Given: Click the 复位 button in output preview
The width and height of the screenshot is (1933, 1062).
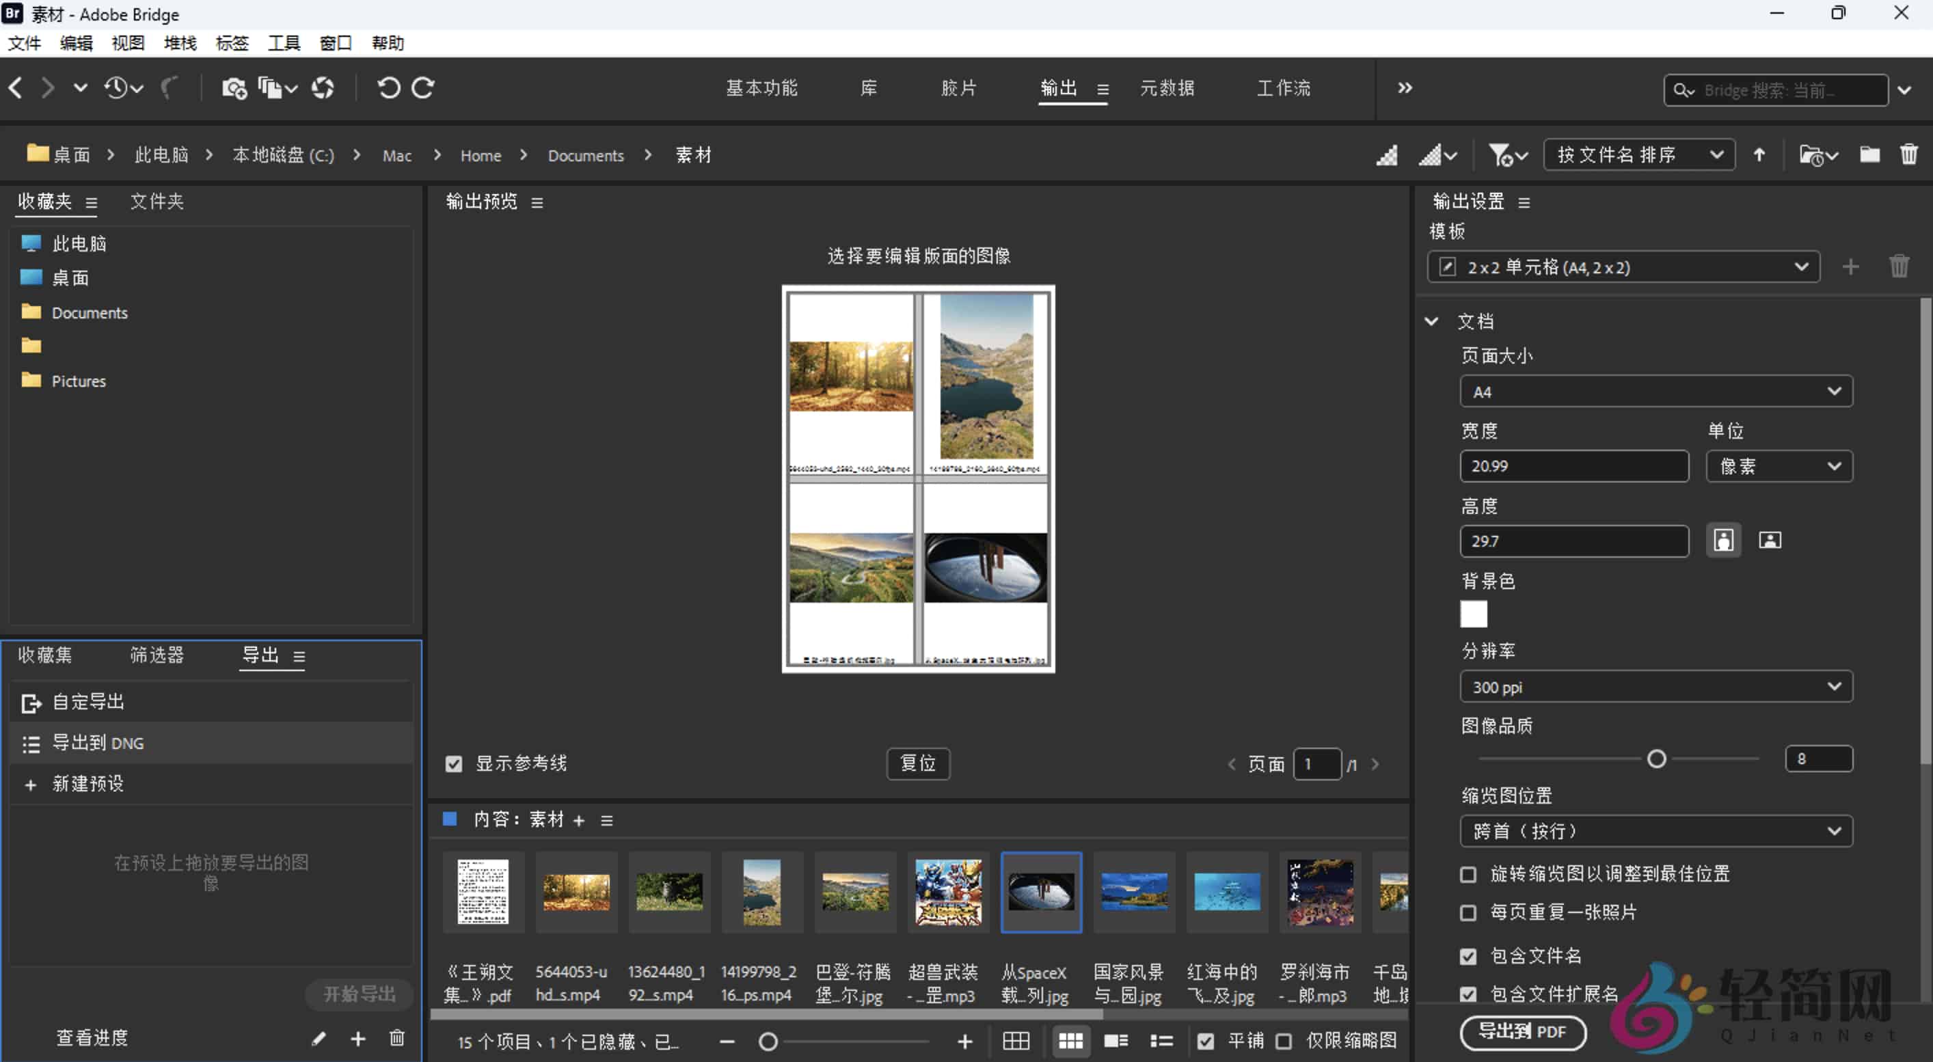Looking at the screenshot, I should coord(919,763).
